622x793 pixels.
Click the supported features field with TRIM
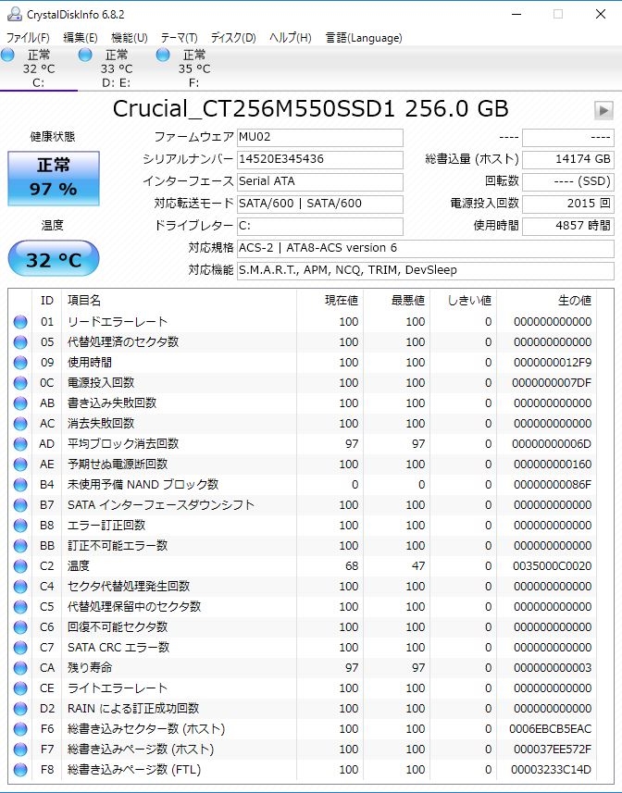click(425, 270)
